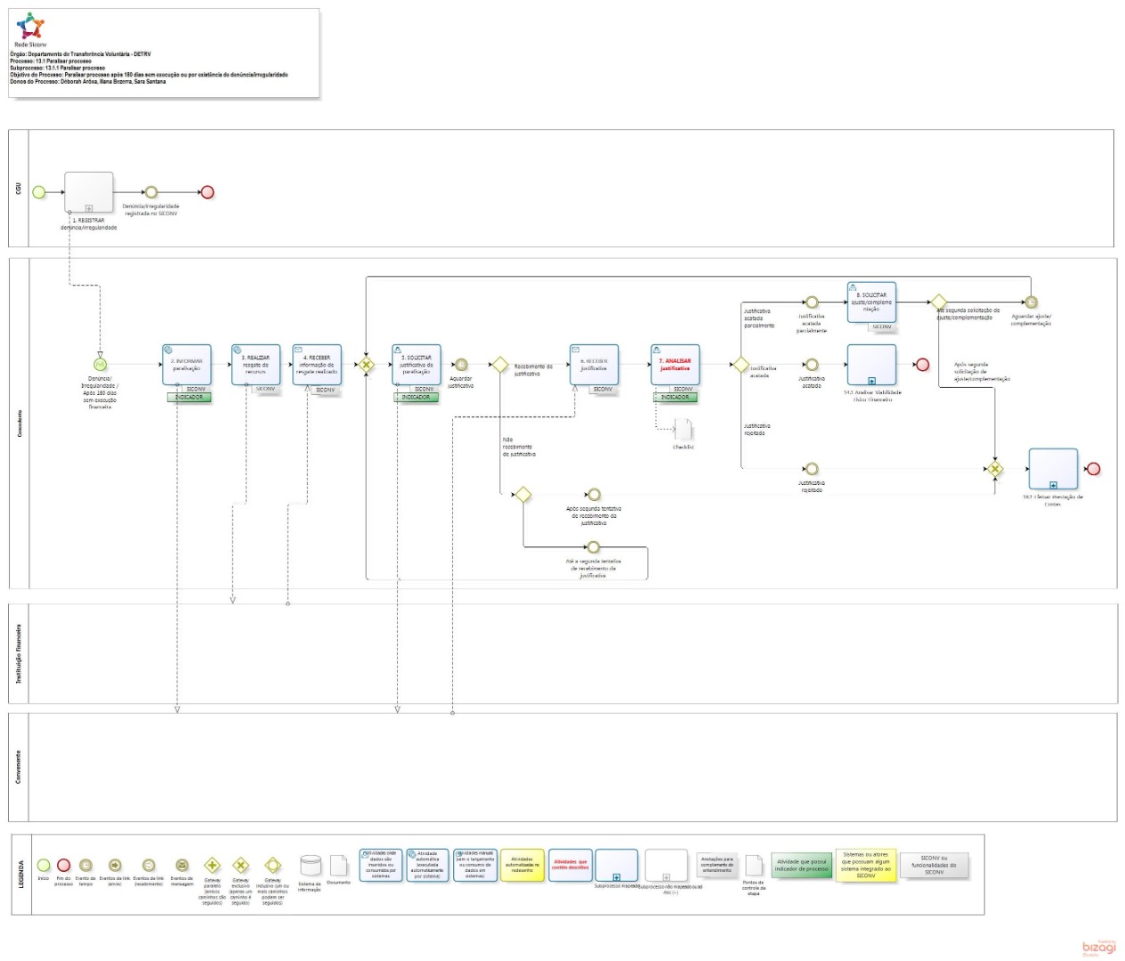This screenshot has width=1125, height=961.
Task: Select Sistema de informação database icon in legend
Action: coord(310,866)
